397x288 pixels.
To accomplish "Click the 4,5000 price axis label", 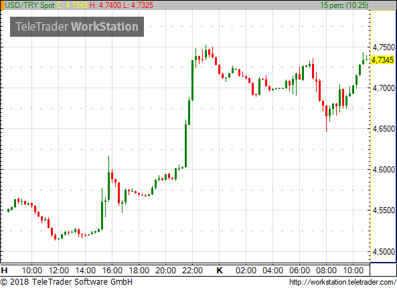I will coord(384,252).
